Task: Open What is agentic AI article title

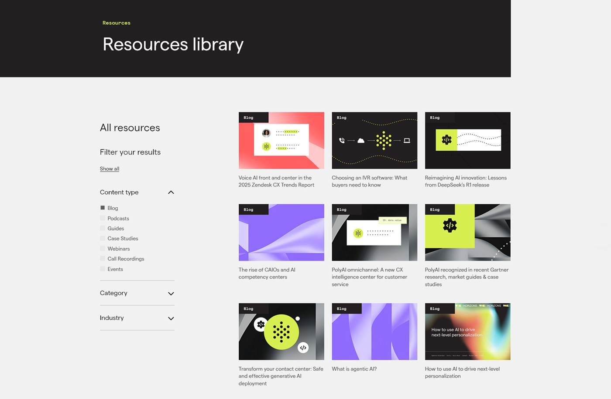Action: click(354, 369)
